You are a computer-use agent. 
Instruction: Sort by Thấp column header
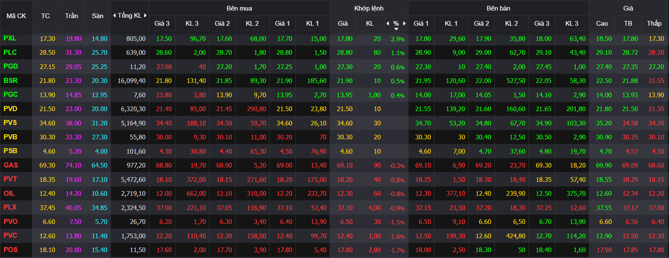[x=654, y=24]
